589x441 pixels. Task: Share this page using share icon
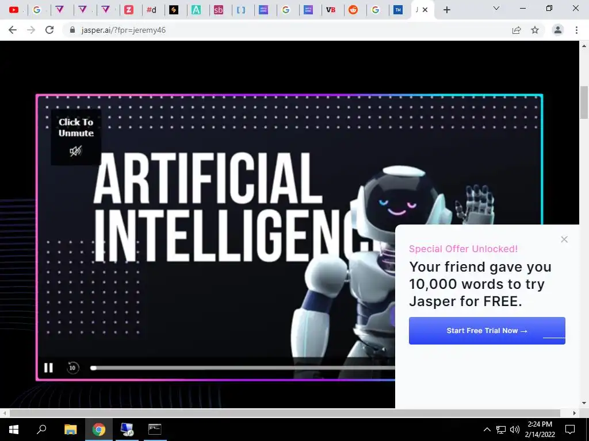[517, 30]
